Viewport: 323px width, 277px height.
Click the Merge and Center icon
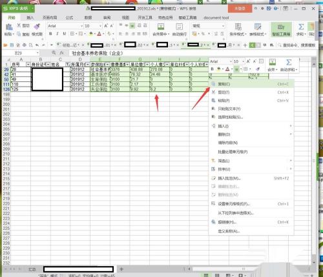point(161,26)
